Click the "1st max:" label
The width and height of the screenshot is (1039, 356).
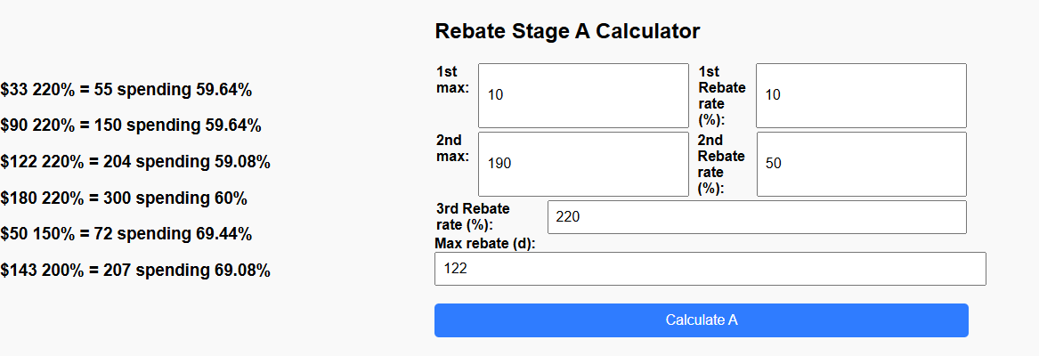tap(452, 79)
